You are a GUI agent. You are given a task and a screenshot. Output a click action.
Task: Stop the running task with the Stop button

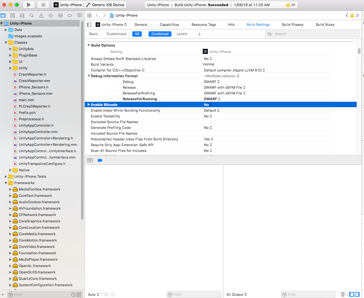(x=43, y=5)
